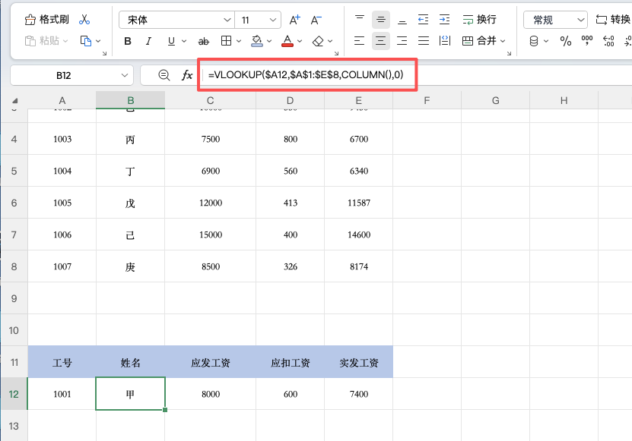Decrease font size with A- icon
632x441 pixels.
(316, 19)
